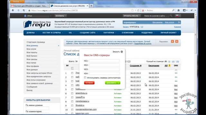Tick the checkbox for 9hostel.ru

(x=72, y=105)
